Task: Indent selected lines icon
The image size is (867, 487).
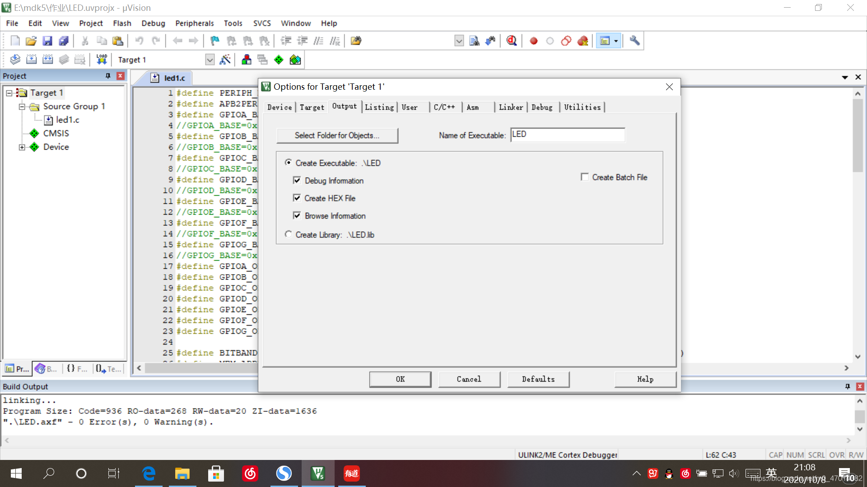Action: pos(286,41)
